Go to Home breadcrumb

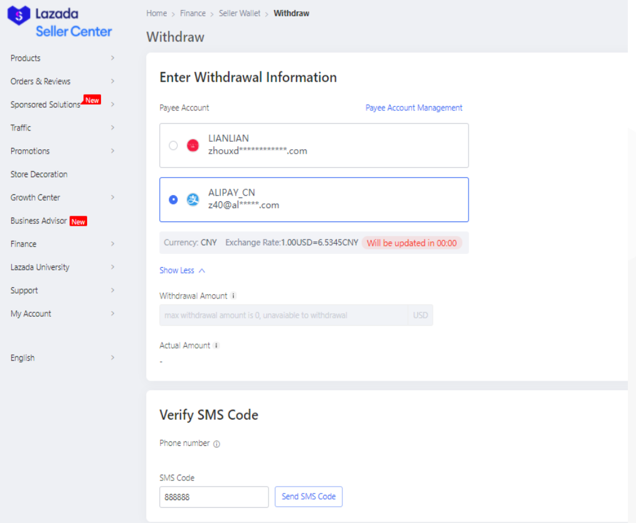[x=157, y=13]
